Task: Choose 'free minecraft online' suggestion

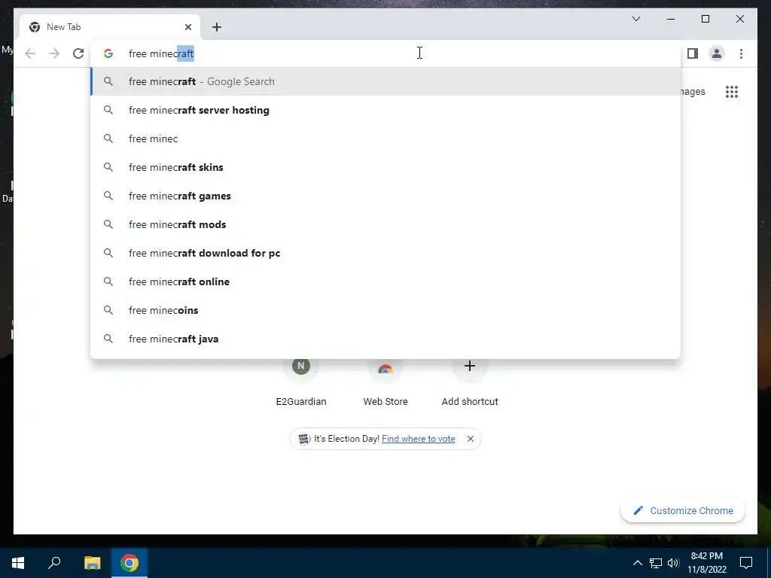Action: pyautogui.click(x=385, y=281)
